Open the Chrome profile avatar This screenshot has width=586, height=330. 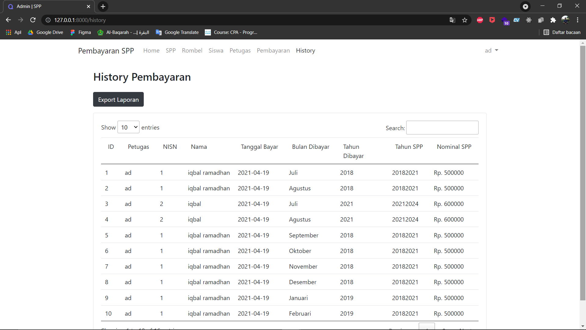tap(566, 20)
